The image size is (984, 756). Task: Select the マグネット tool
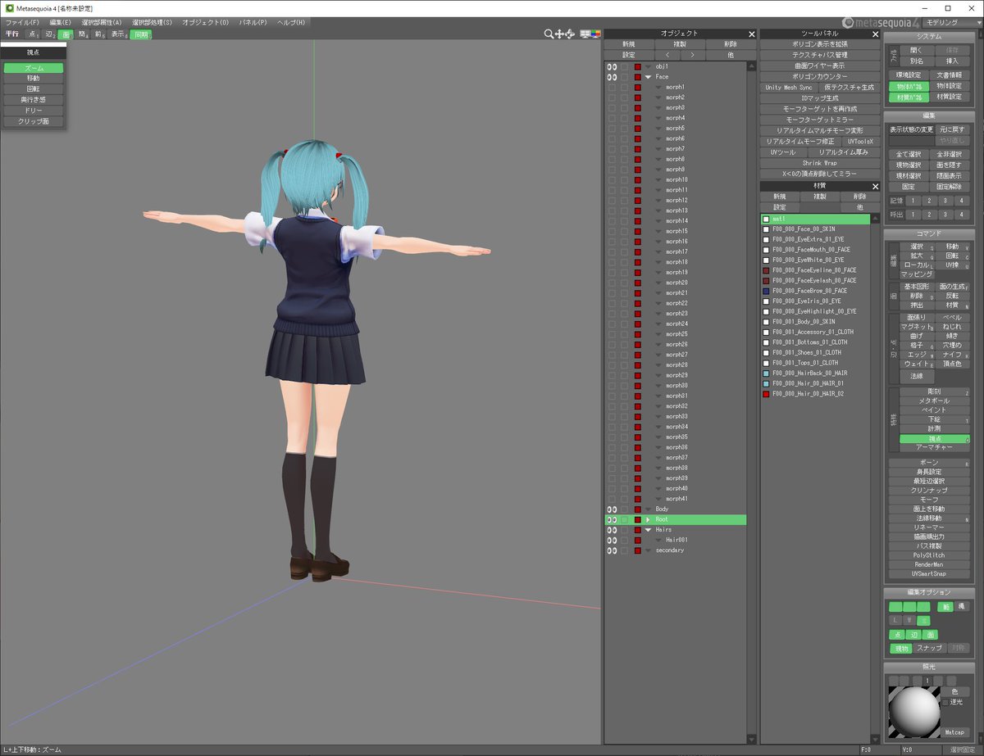point(917,327)
